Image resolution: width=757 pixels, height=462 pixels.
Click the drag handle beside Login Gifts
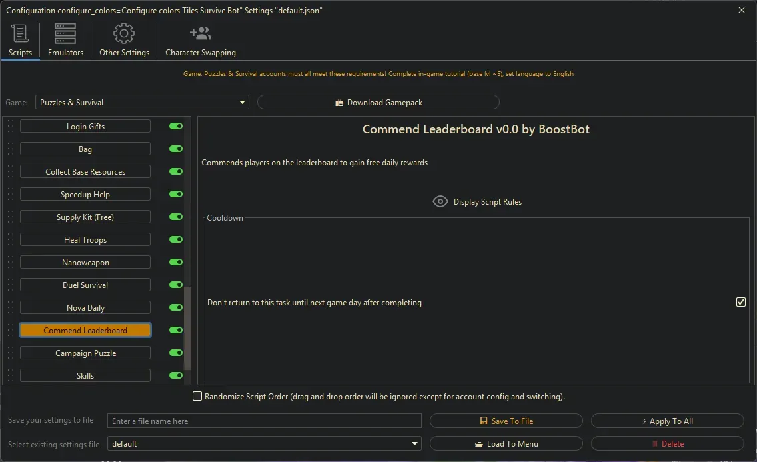9,126
